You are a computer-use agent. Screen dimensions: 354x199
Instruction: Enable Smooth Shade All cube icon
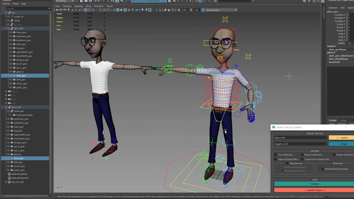click(118, 10)
